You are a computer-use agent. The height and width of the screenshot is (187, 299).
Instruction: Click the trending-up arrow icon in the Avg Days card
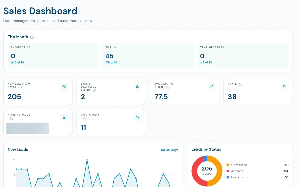(x=211, y=86)
